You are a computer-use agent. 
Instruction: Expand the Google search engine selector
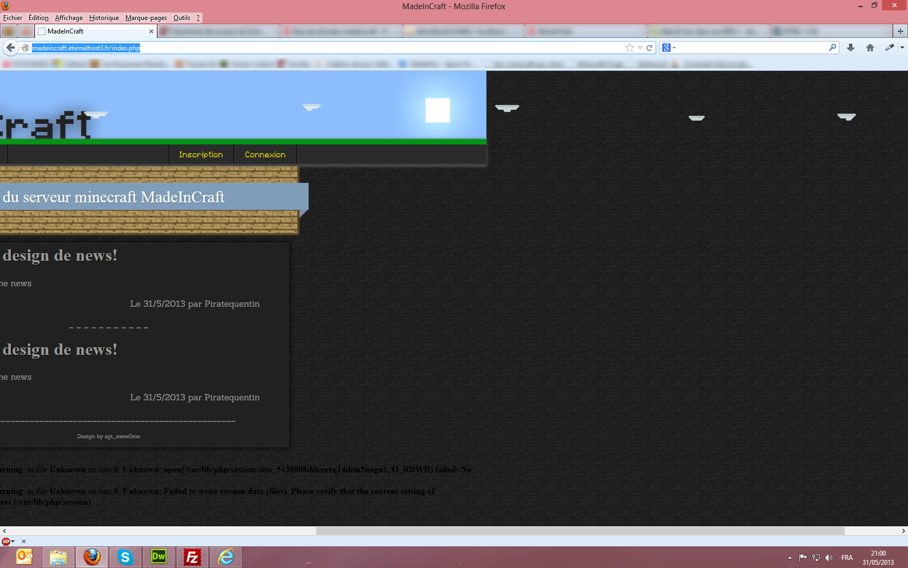[x=669, y=48]
